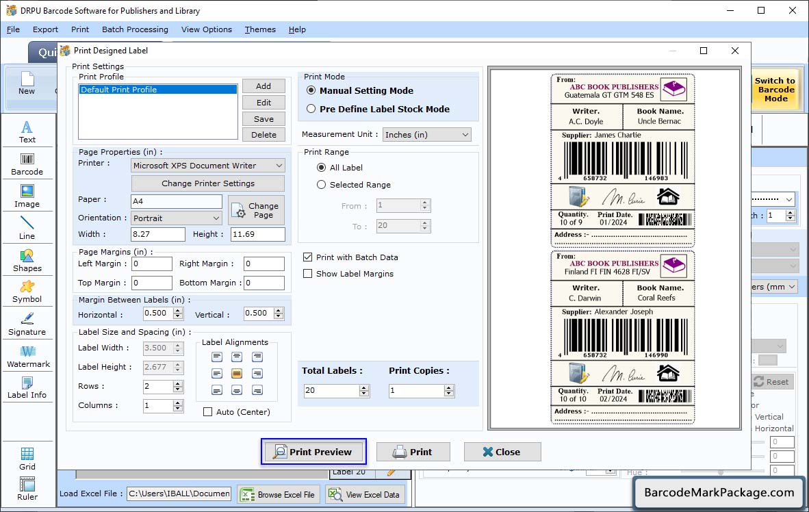Select Pre Define Label Stock Mode
The height and width of the screenshot is (512, 809).
coord(311,109)
